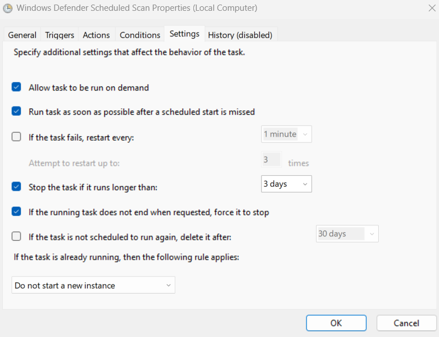
Task: Confirm settings with the OK button
Action: [336, 323]
